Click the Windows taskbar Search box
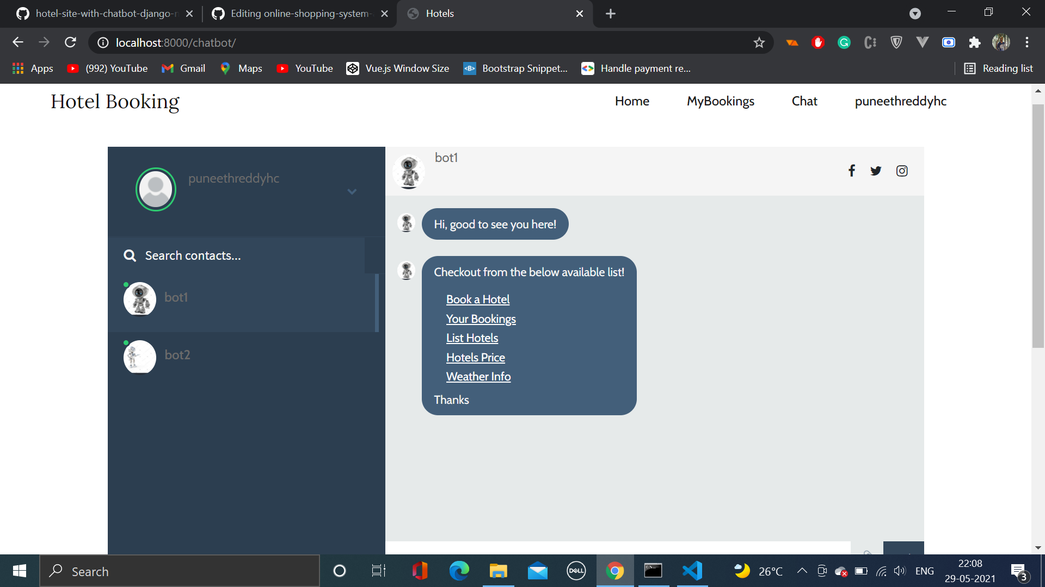1045x587 pixels. click(180, 571)
